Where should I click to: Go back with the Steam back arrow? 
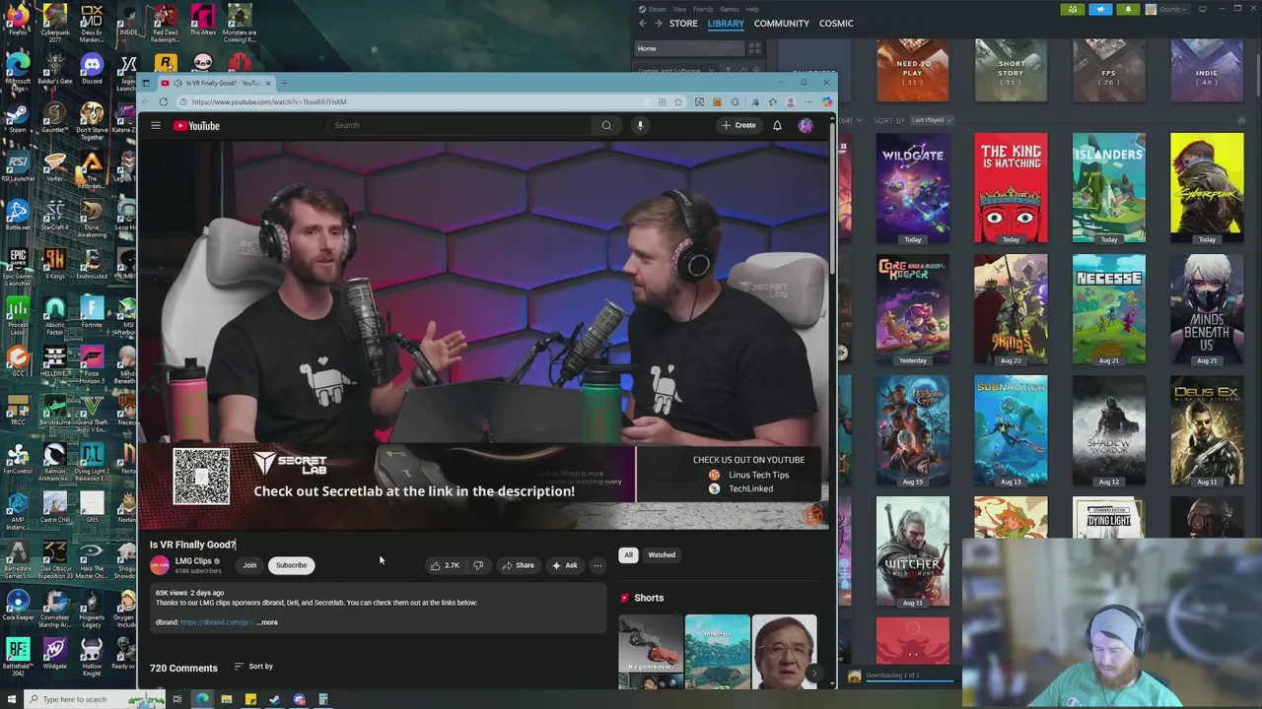643,23
